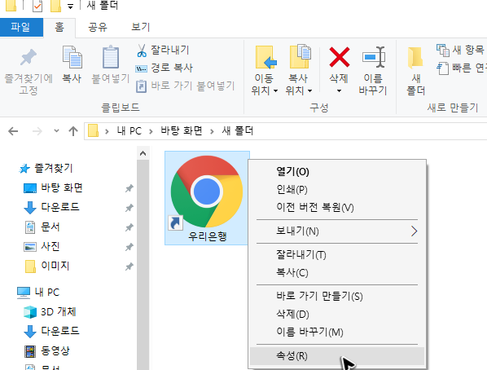Open the File (파일) tab
Image resolution: width=487 pixels, height=370 pixels.
point(21,27)
